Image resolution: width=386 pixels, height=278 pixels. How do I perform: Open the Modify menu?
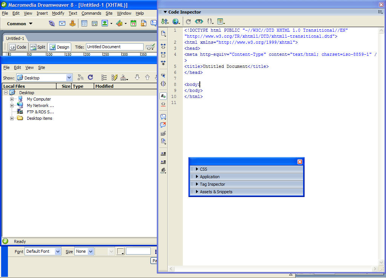(x=58, y=13)
